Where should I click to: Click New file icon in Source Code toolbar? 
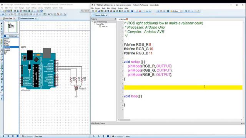[93, 11]
